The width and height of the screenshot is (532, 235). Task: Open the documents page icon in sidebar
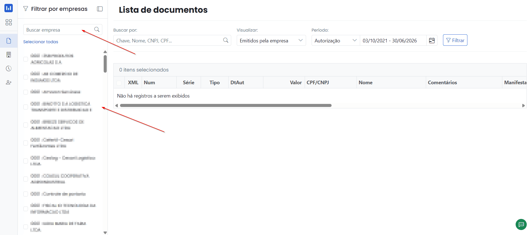click(9, 41)
